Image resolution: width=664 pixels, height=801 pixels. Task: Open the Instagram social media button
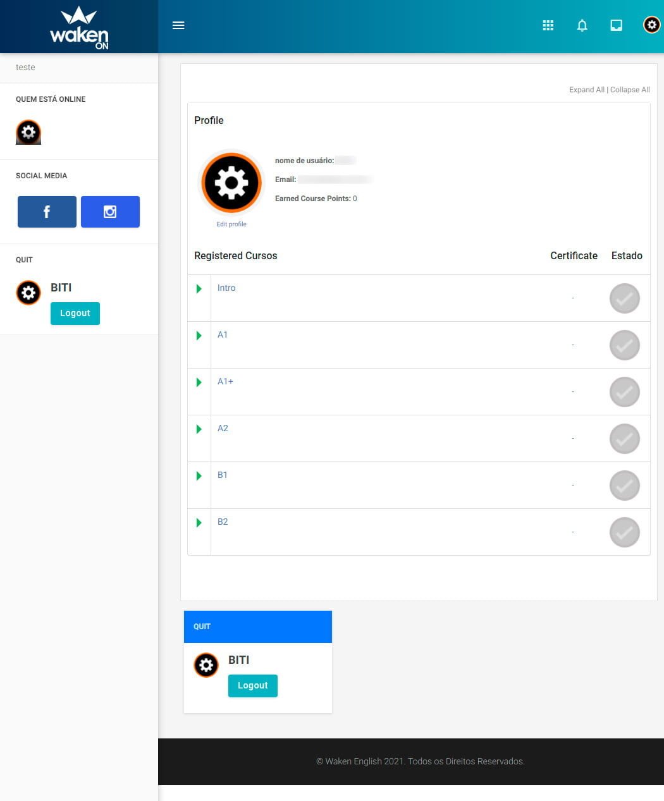[x=110, y=212]
